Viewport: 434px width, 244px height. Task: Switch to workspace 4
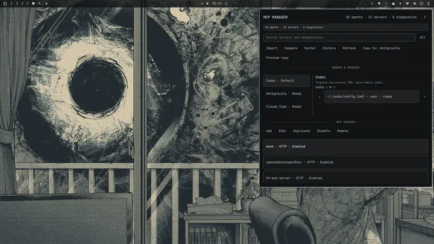(27, 4)
